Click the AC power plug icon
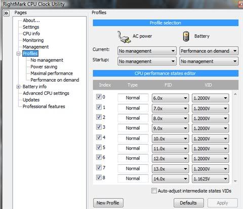This screenshot has width=243, height=209. [124, 37]
